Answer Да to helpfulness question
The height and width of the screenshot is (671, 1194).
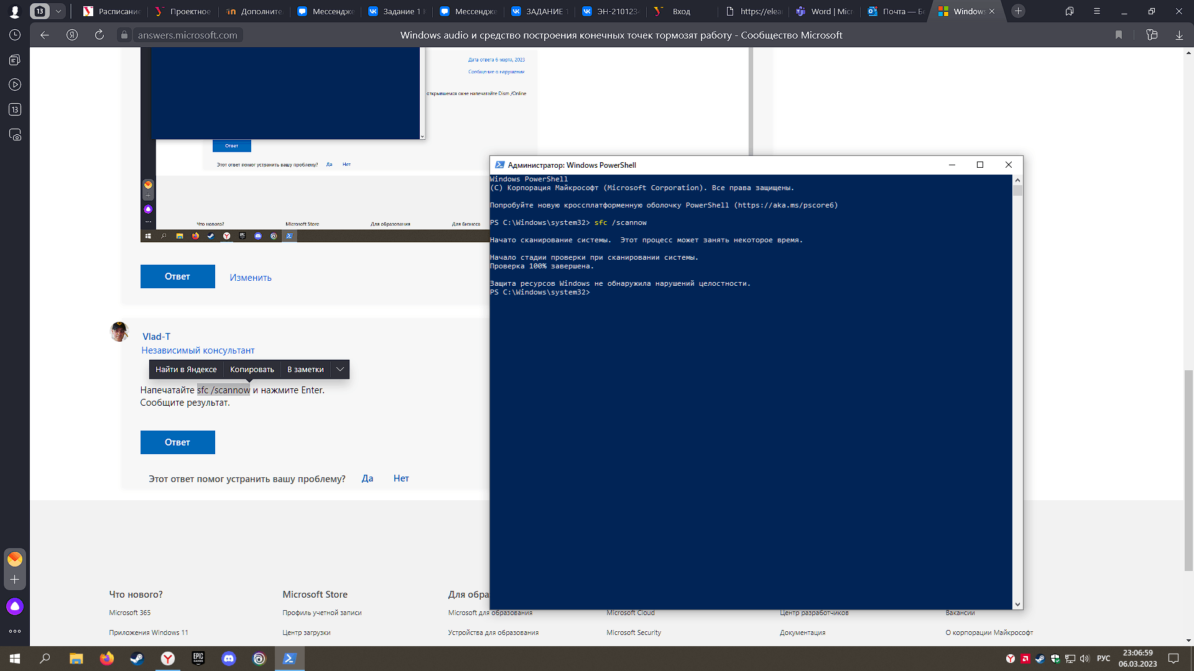point(368,478)
